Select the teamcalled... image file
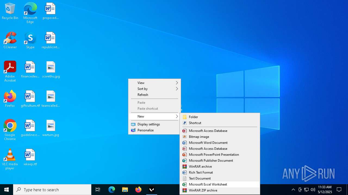This screenshot has width=348, height=195. pos(51,99)
